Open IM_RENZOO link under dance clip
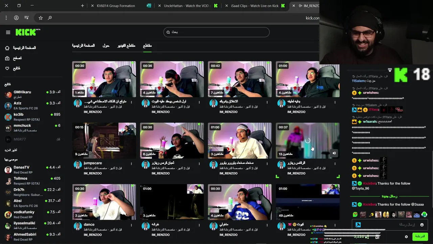Image resolution: width=433 pixels, height=244 pixels. point(93,235)
